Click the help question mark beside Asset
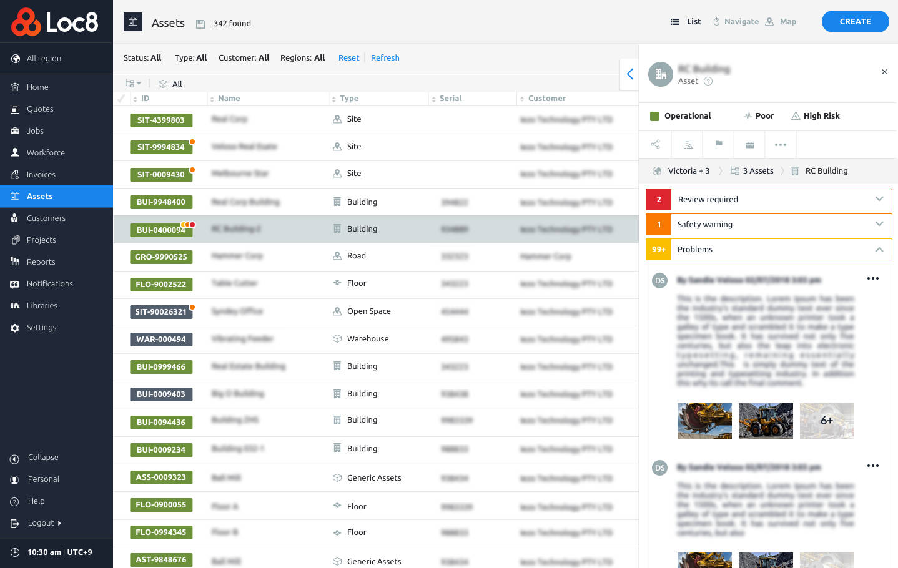This screenshot has width=898, height=568. tap(708, 81)
